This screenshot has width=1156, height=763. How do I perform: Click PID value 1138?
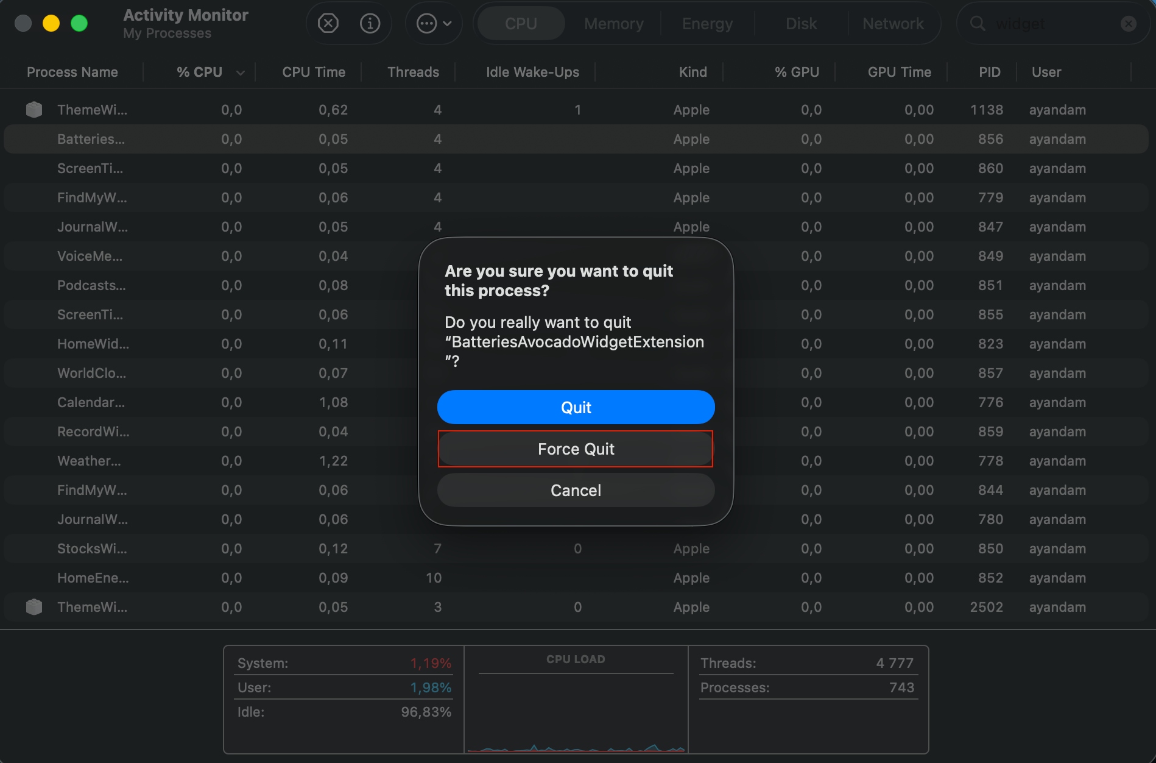986,110
